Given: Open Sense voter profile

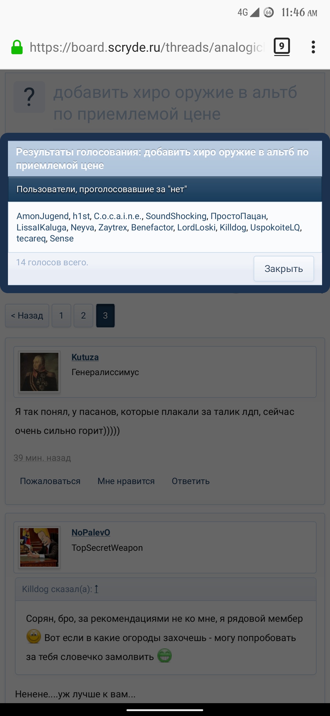Looking at the screenshot, I should click(61, 238).
